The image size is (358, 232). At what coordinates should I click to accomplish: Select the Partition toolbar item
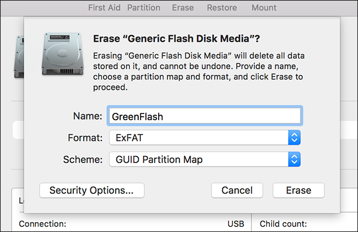[x=143, y=8]
